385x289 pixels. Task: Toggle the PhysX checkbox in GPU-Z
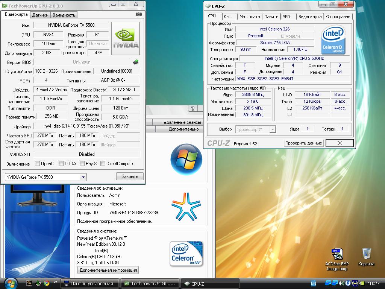pyautogui.click(x=82, y=163)
